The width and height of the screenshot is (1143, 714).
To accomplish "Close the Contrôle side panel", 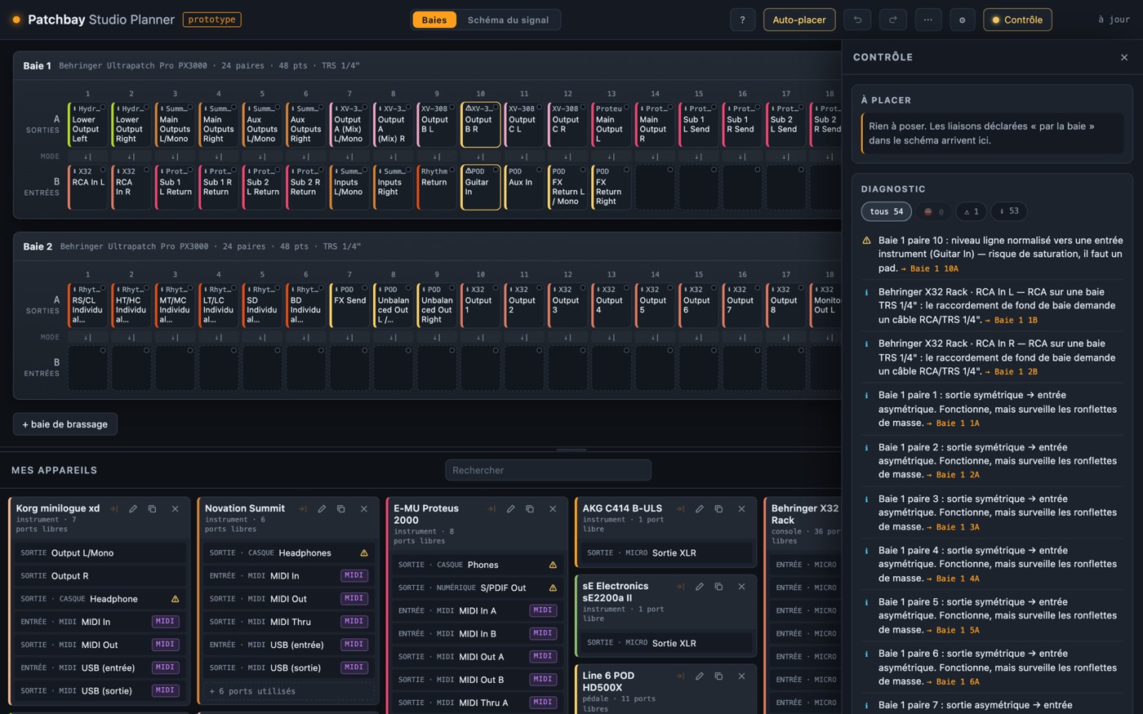I will pyautogui.click(x=1124, y=57).
